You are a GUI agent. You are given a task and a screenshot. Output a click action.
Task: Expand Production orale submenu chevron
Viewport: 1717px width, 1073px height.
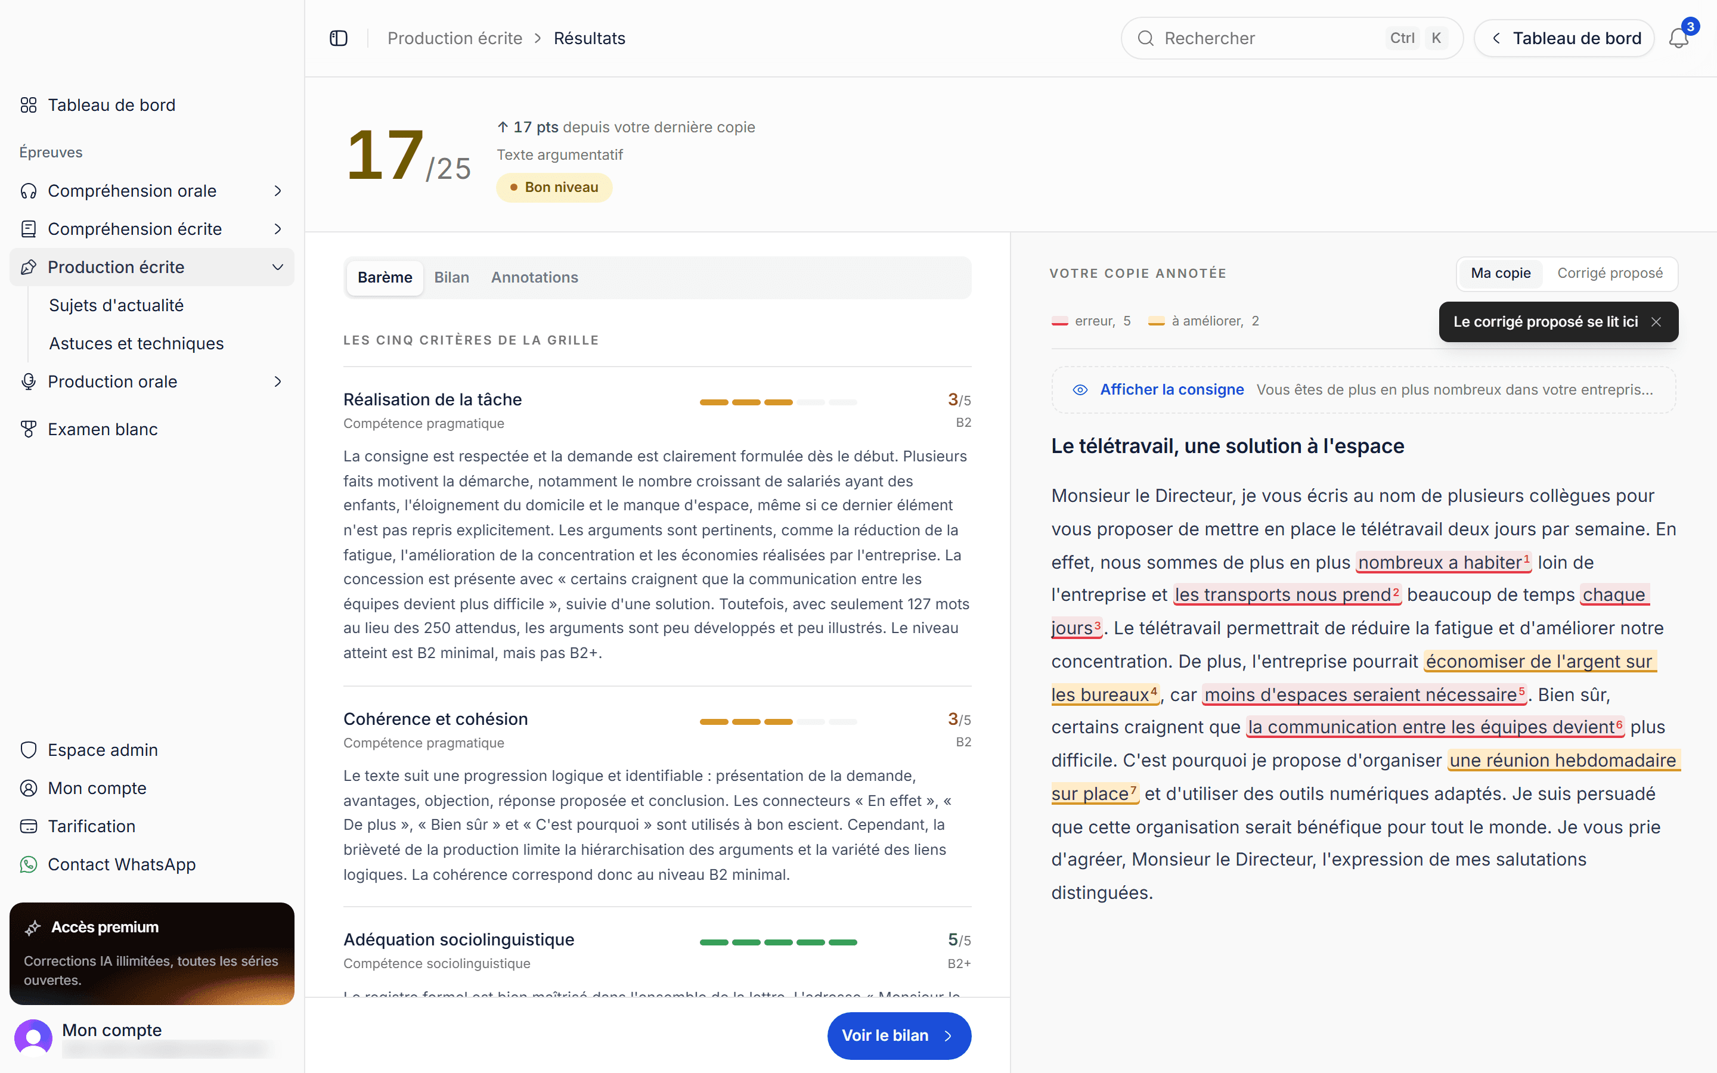click(x=278, y=382)
